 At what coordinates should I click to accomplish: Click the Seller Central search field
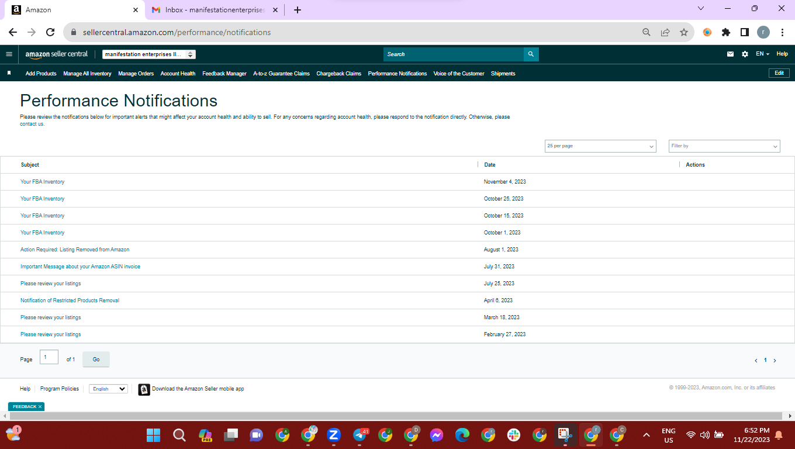click(454, 54)
